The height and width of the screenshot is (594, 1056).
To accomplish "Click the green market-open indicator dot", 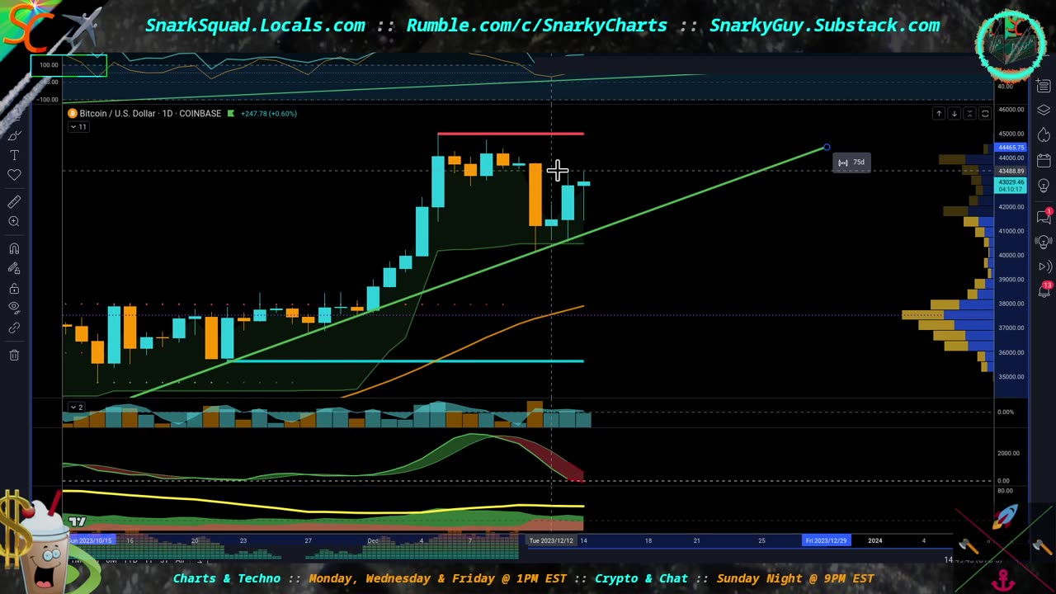I will pyautogui.click(x=231, y=114).
